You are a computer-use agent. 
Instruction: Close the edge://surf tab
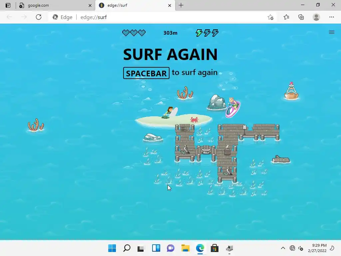tap(170, 5)
